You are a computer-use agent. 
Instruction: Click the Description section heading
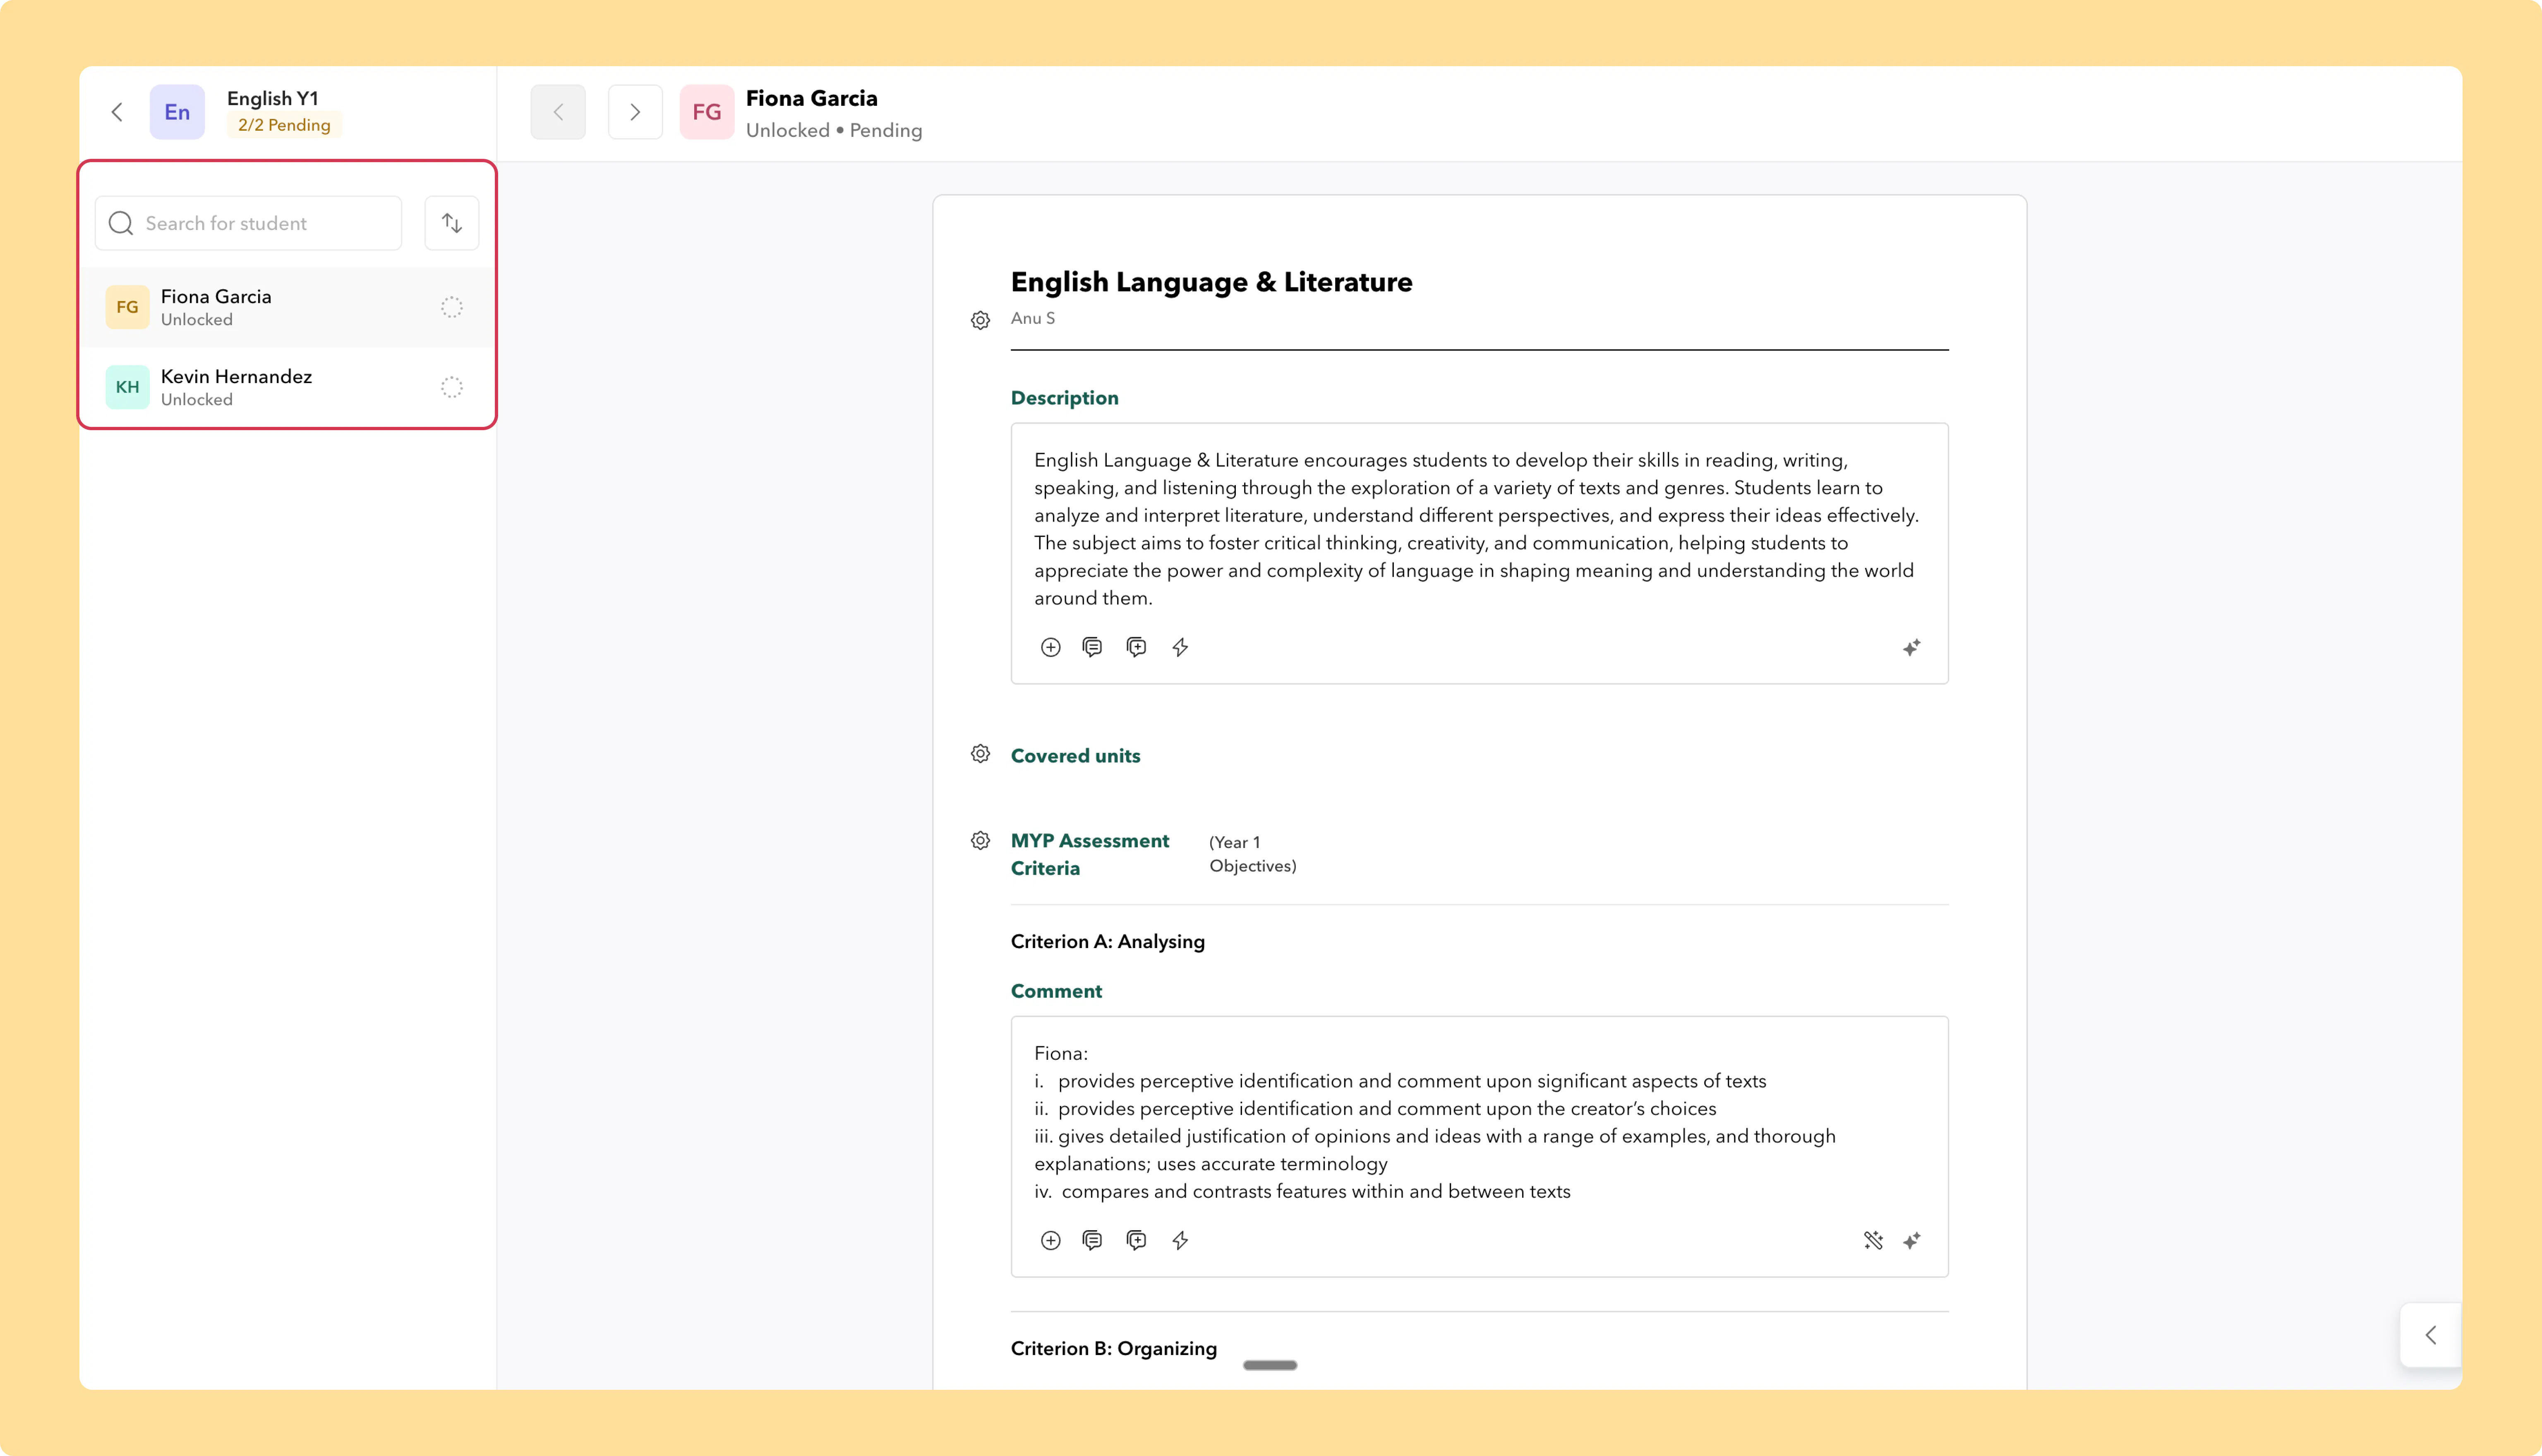1064,398
